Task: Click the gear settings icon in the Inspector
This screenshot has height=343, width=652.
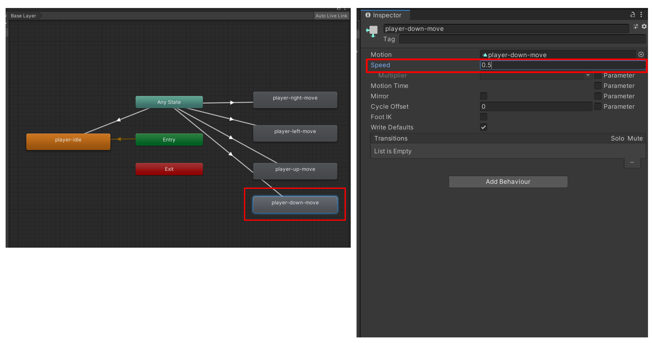Action: 644,26
